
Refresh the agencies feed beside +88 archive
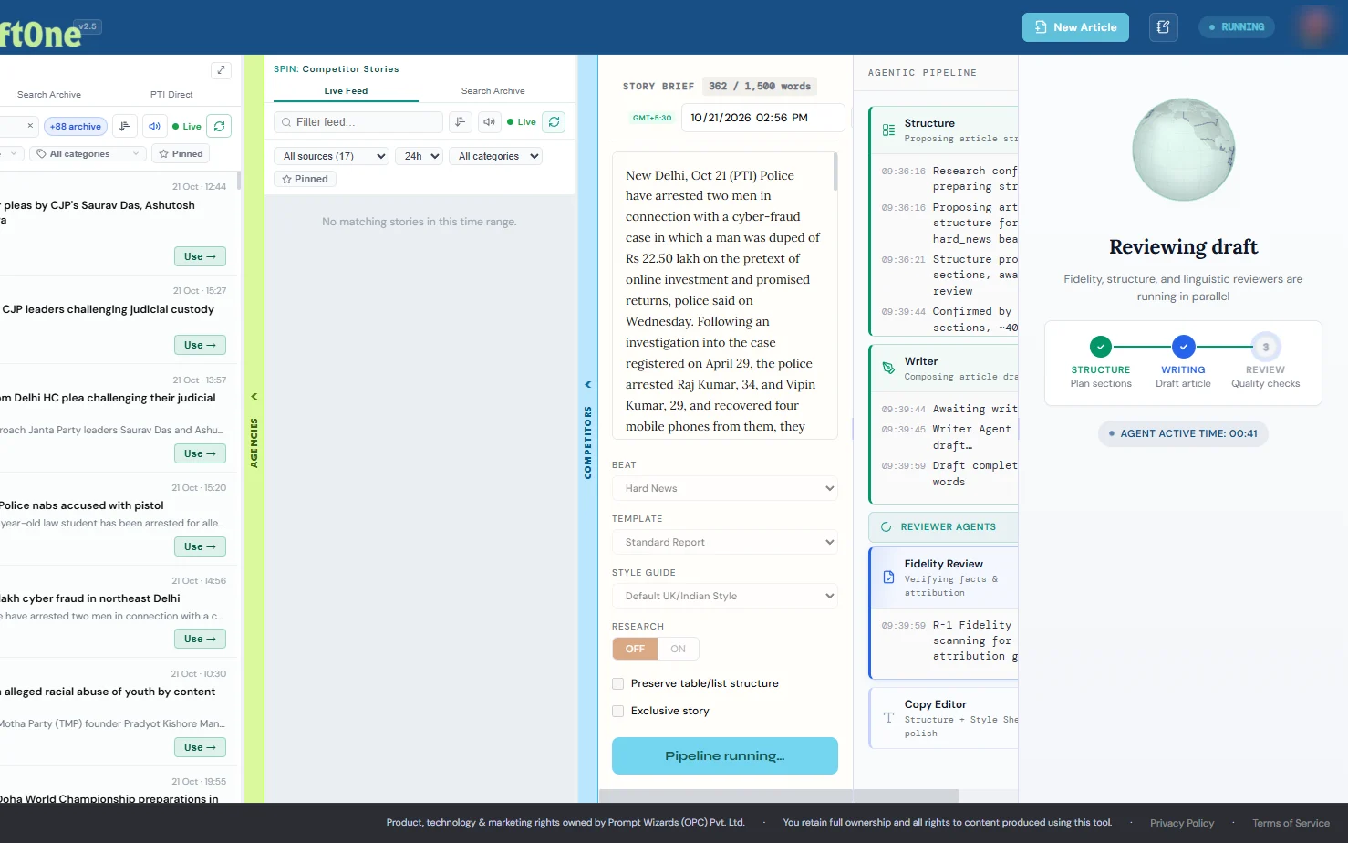tap(219, 126)
